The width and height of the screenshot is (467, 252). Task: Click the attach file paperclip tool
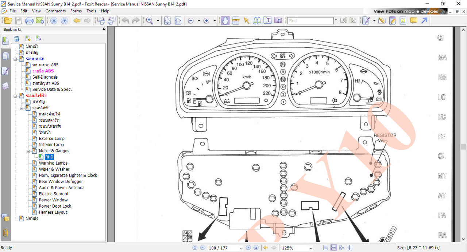pos(382,21)
